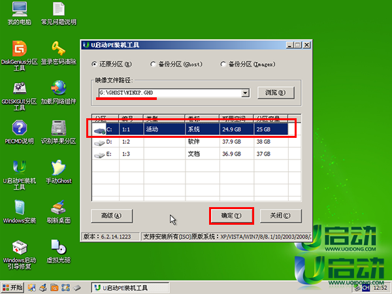Viewport: 392px width, 294px height.
Task: Close the dialog with title bar X
Action: pos(307,45)
